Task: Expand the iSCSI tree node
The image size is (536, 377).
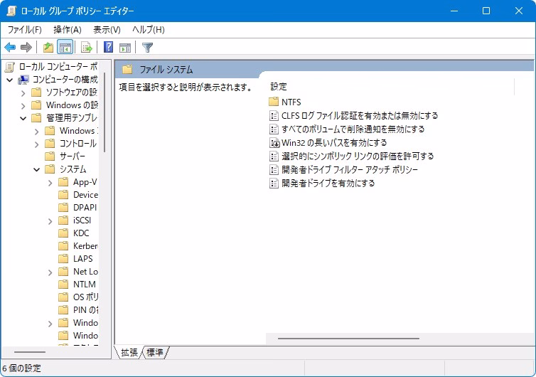Action: (50, 221)
